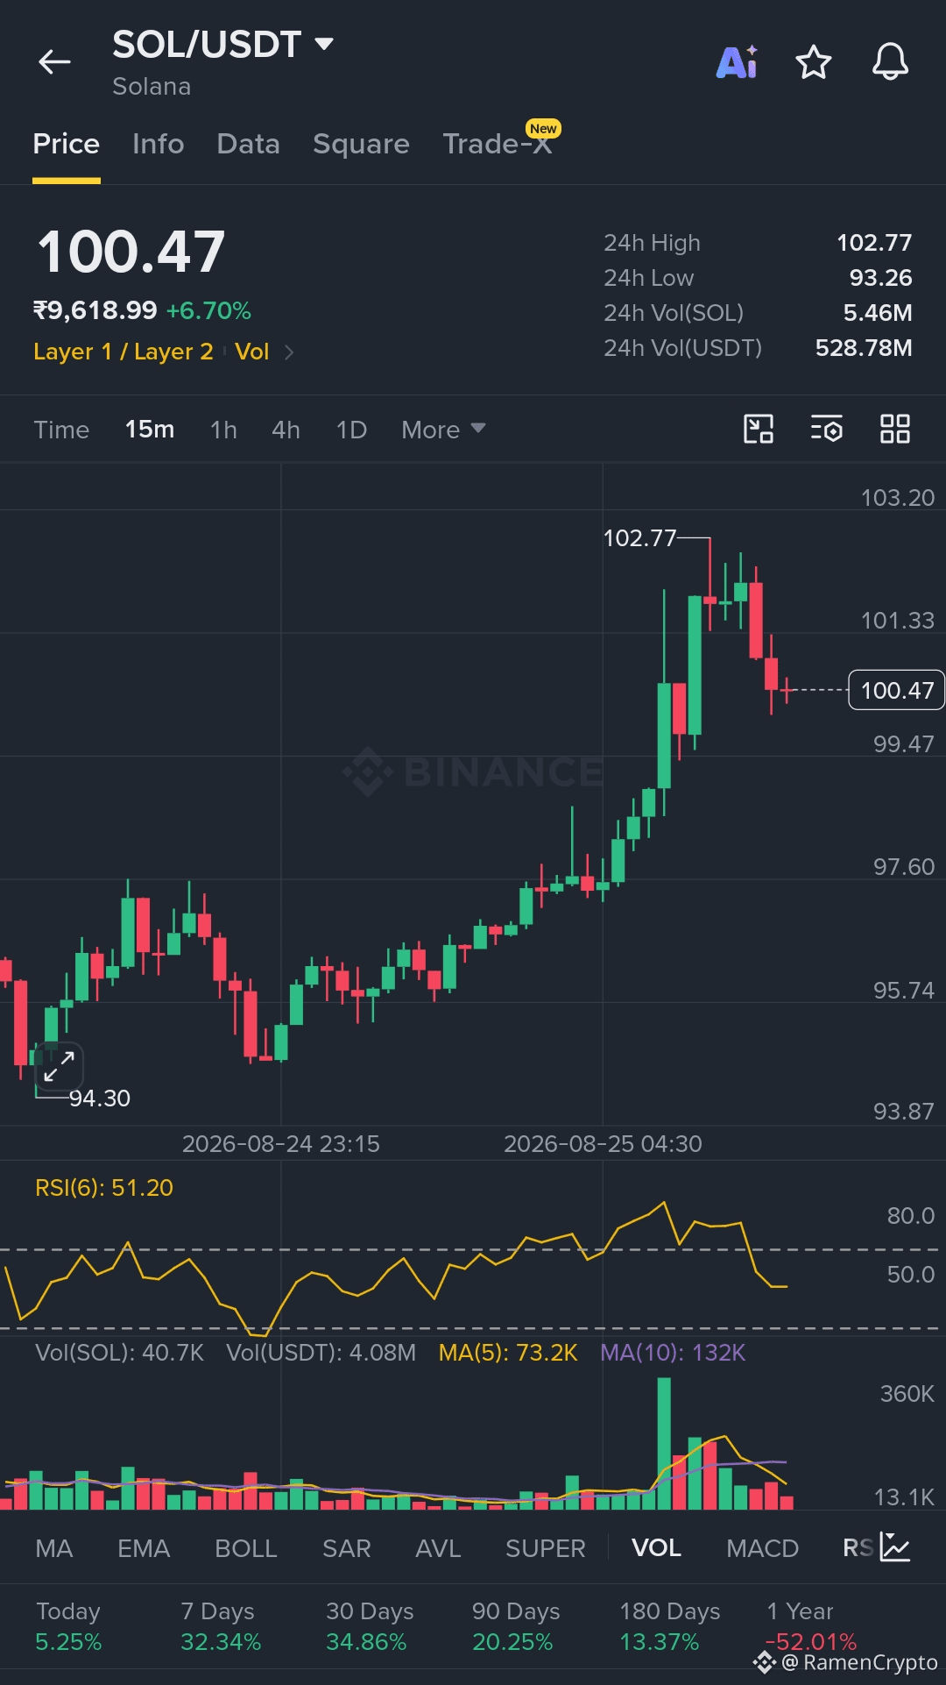Tap the back arrow icon
Image resolution: width=946 pixels, height=1685 pixels.
pos(54,62)
